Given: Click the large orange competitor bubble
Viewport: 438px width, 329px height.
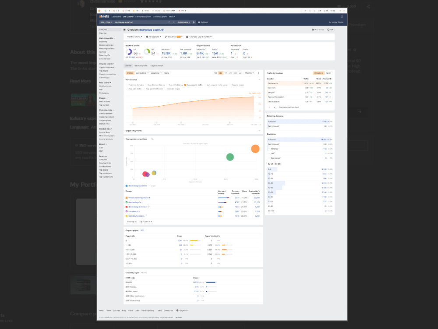Looking at the screenshot, I should click(255, 149).
